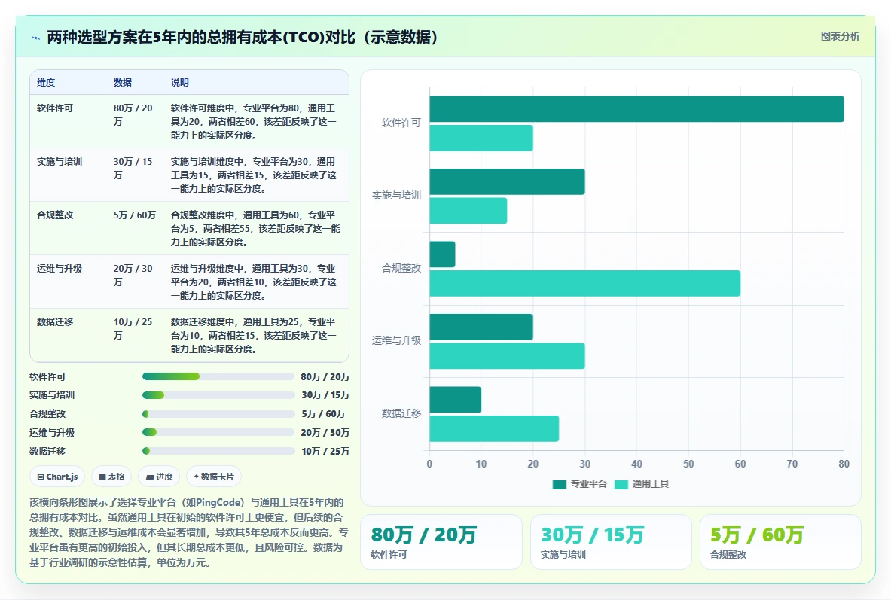Image resolution: width=891 pixels, height=600 pixels.
Task: Click the 运维与升级 progress bar
Action: [218, 432]
